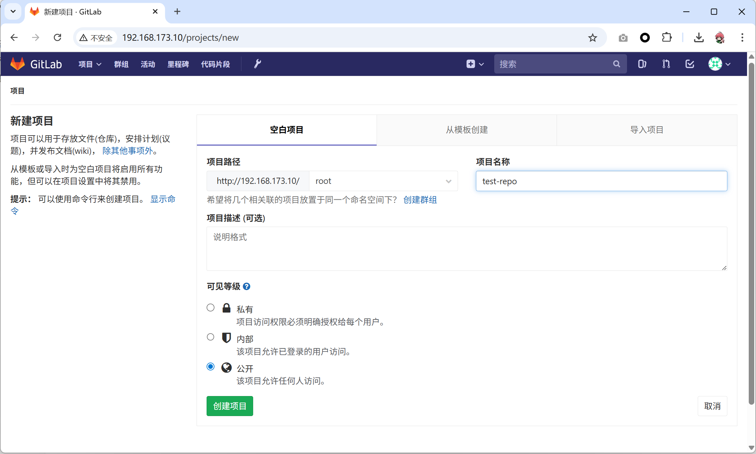This screenshot has height=454, width=756.
Task: Click the 创建群组 link
Action: tap(420, 200)
